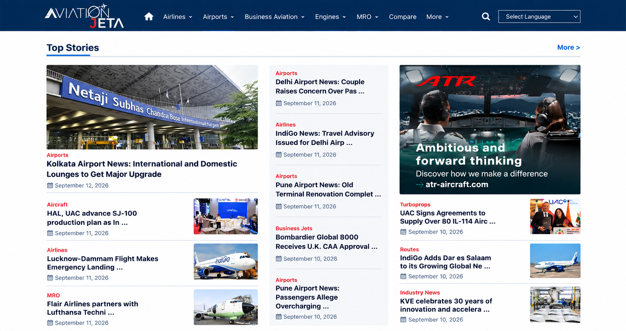Select Airports category above Pune Overcharging story

point(286,280)
